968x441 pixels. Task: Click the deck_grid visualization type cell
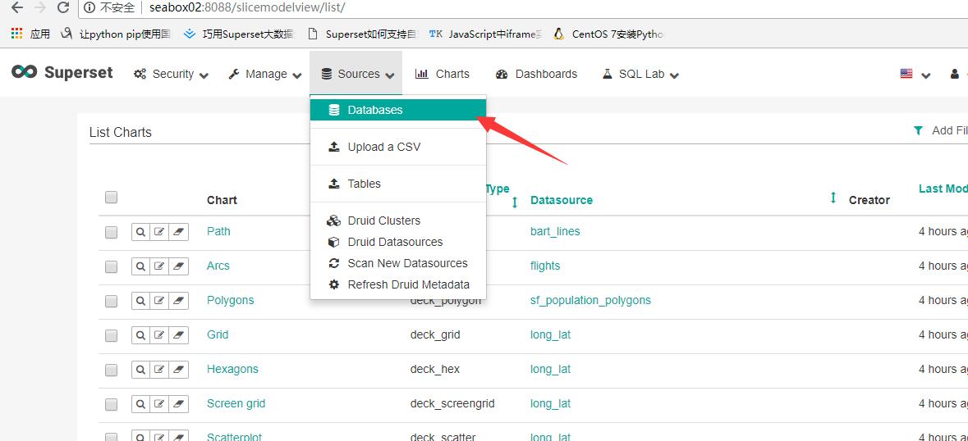(x=435, y=335)
